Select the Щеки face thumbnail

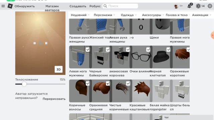tap(161, 27)
